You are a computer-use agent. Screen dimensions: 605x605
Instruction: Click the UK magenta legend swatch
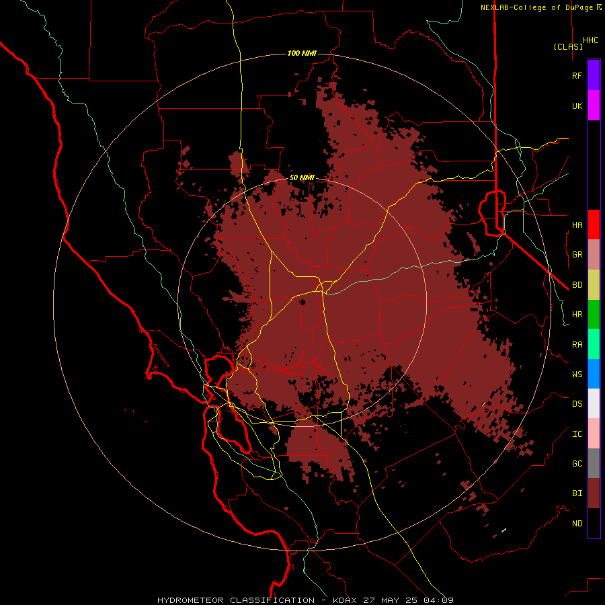594,106
